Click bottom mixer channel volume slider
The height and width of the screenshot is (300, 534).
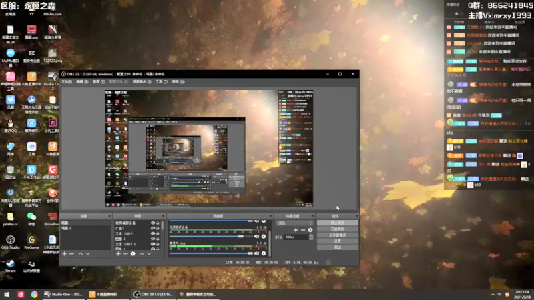point(211,253)
